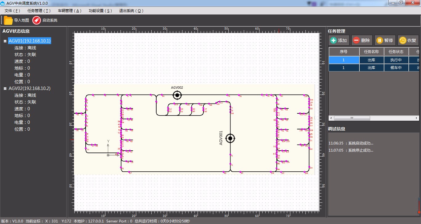Select AGV01(192.168.10.1) in status tree
This screenshot has width=421, height=224.
click(x=30, y=41)
